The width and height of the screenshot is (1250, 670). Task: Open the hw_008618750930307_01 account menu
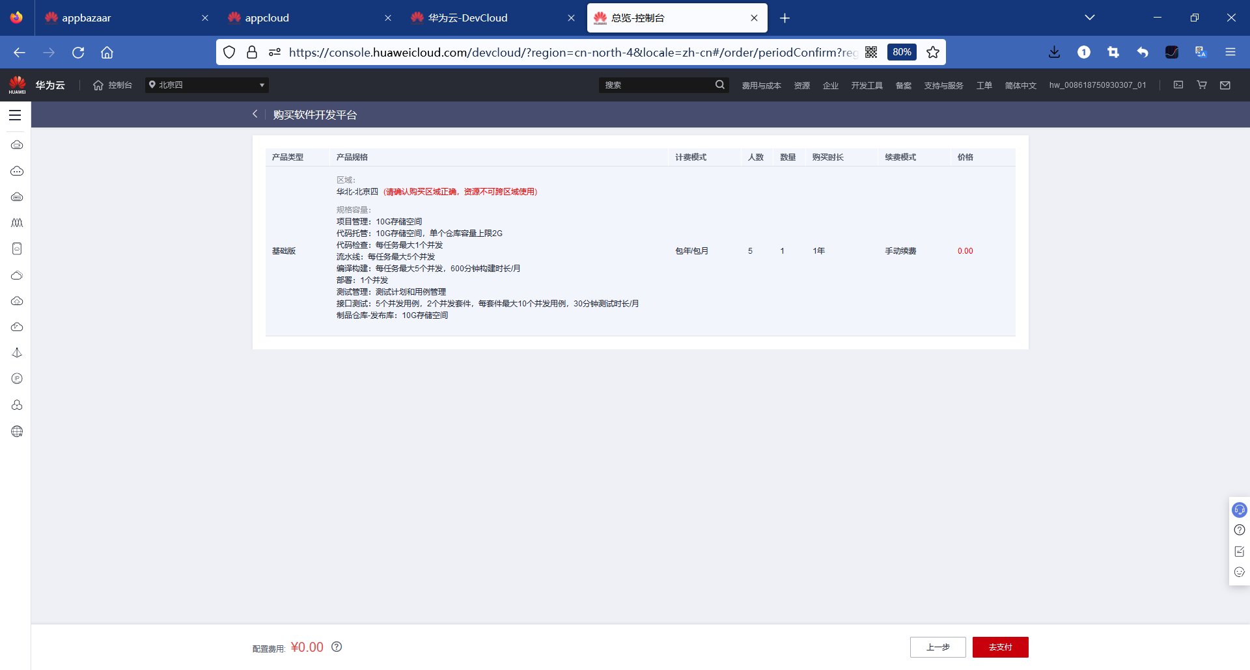(1098, 85)
